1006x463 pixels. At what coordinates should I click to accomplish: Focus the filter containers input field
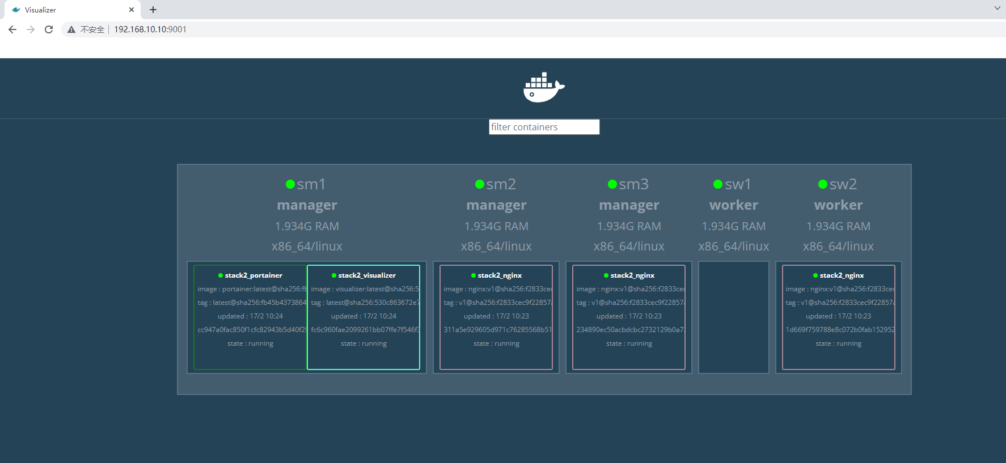(544, 127)
